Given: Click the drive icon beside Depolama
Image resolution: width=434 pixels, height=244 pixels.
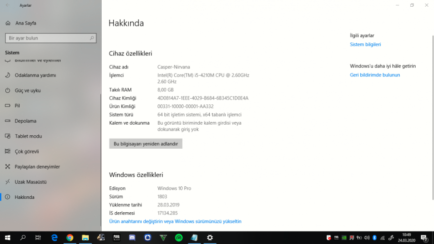Looking at the screenshot, I should (8, 121).
